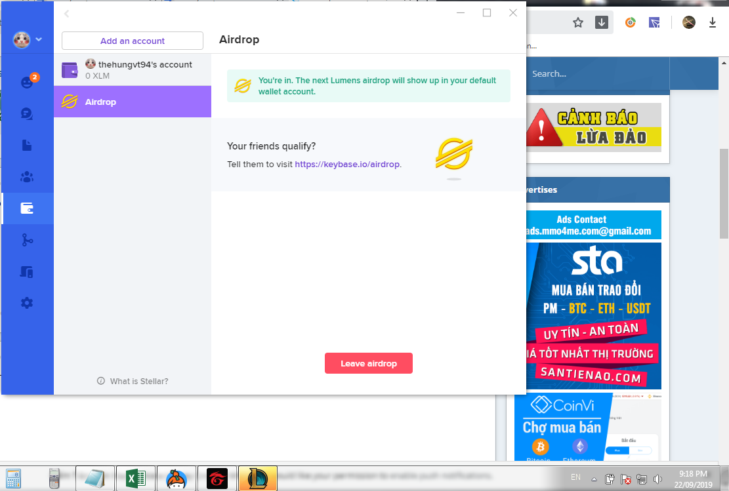Click the download-arrow extension icon in browser
This screenshot has width=729, height=491.
pyautogui.click(x=602, y=22)
